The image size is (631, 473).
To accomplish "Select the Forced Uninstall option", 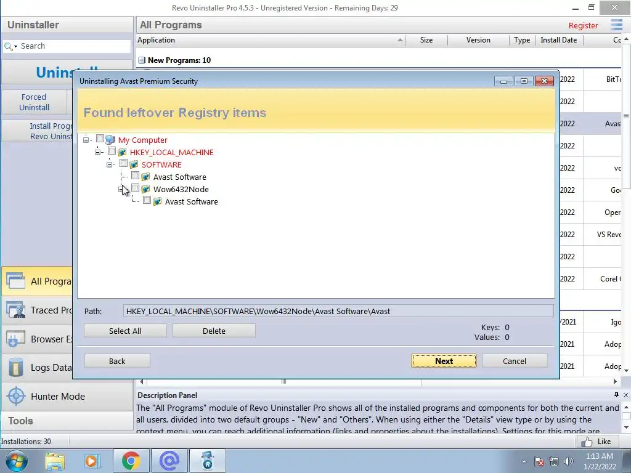I will pos(35,102).
